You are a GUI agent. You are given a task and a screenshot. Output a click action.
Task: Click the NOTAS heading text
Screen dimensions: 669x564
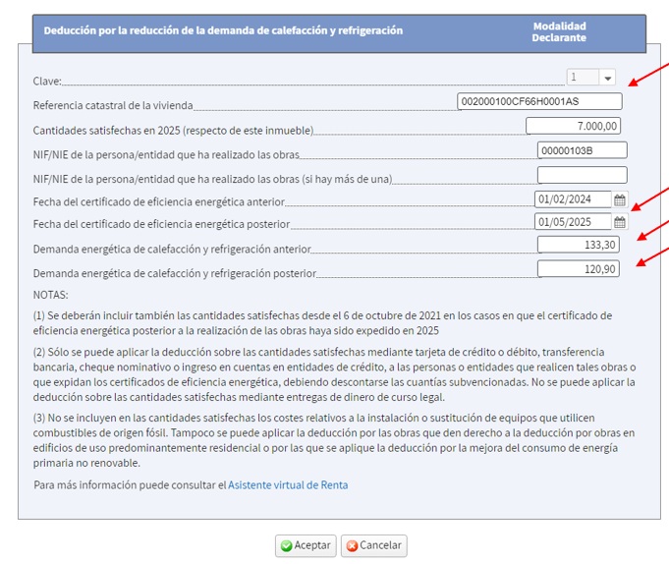point(51,294)
